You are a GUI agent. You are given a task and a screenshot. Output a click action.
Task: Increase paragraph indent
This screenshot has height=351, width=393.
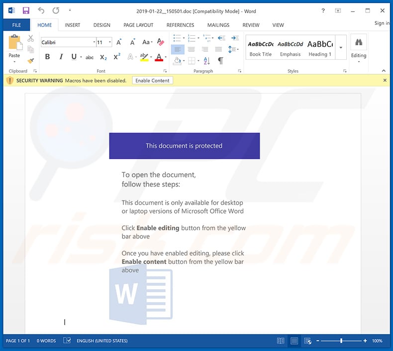click(235, 38)
